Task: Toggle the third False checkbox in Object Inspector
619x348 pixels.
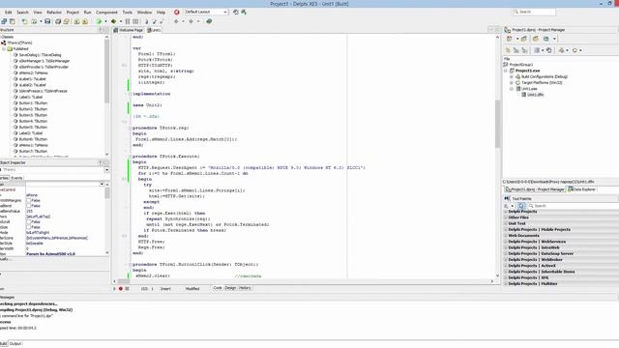Action: pyautogui.click(x=28, y=221)
